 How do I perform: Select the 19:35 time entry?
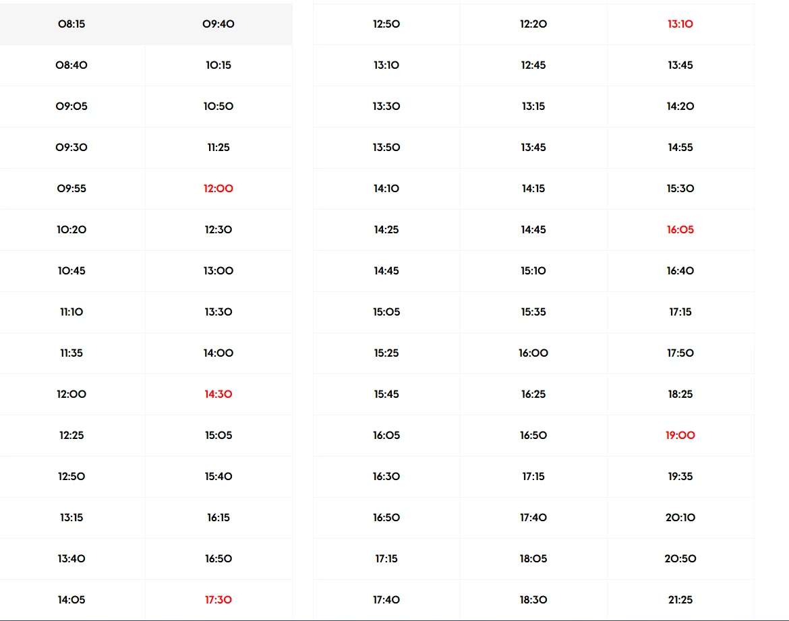[680, 477]
